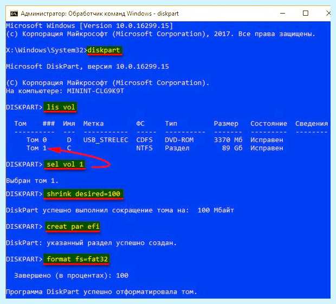Click the 'NTFS' file system value
This screenshot has height=304, width=336.
coord(145,148)
